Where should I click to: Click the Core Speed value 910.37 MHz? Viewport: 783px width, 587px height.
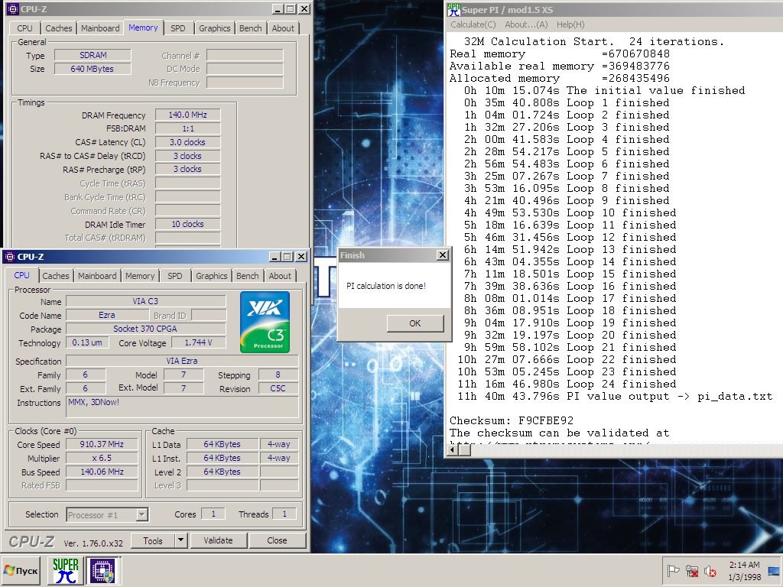(102, 444)
